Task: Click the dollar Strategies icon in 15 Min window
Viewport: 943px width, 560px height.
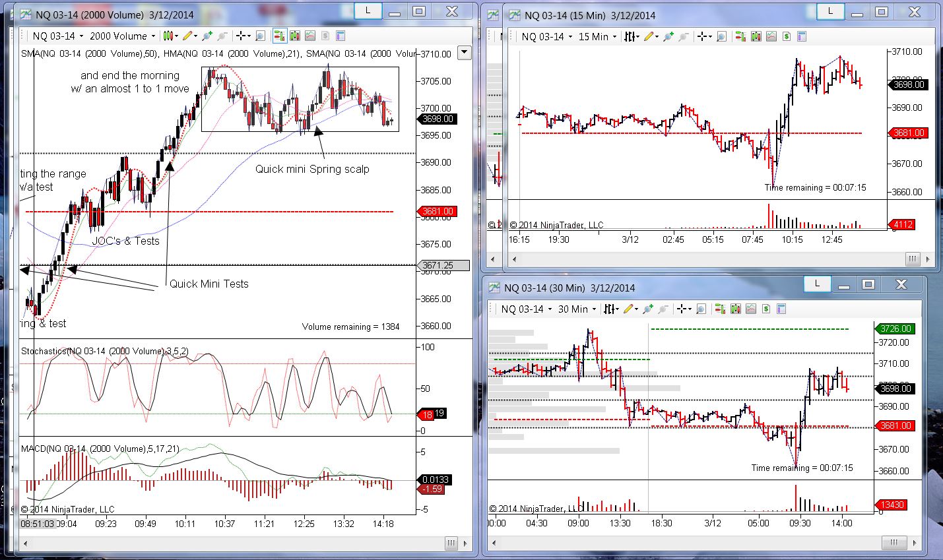Action: [x=786, y=37]
